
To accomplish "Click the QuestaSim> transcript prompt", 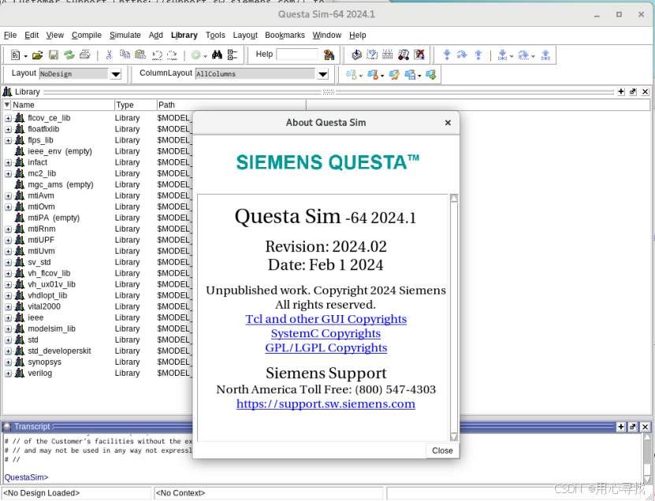I will pos(26,477).
